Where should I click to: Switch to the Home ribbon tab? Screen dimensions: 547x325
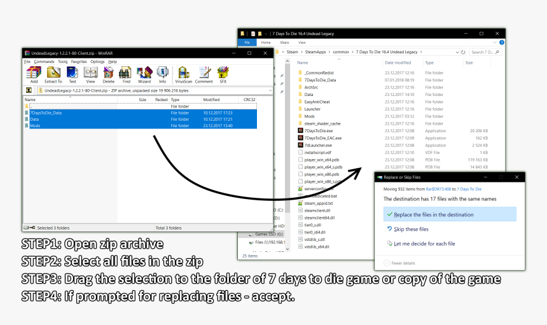(266, 43)
